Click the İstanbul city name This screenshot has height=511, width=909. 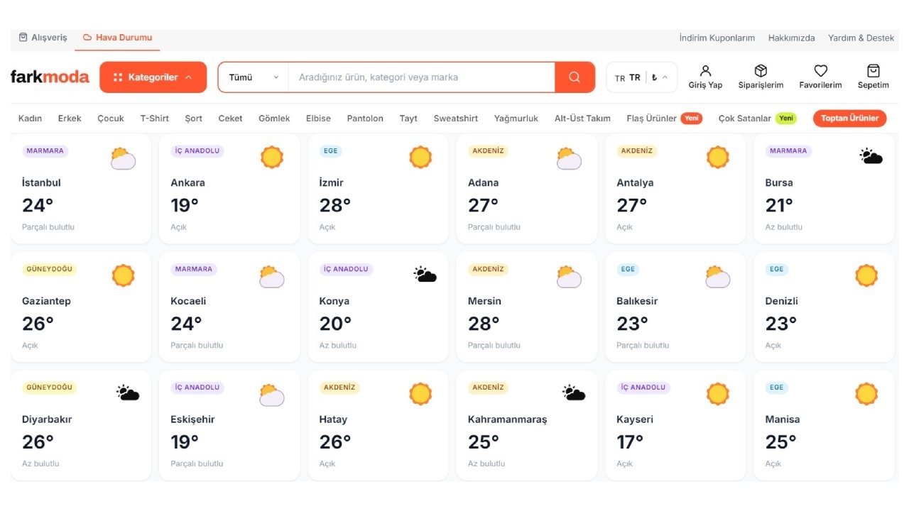41,182
